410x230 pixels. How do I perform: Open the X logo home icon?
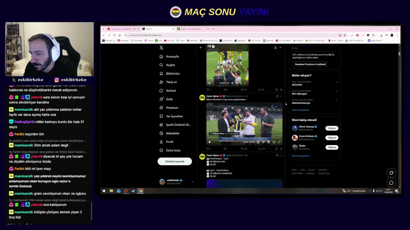pos(161,48)
